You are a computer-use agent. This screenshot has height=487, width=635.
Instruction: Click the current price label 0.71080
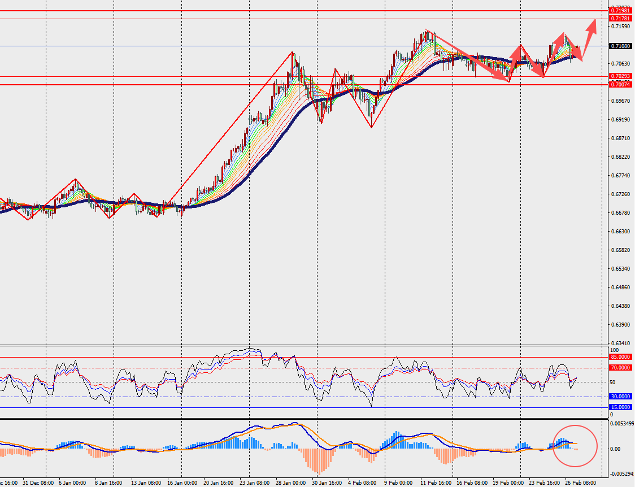pyautogui.click(x=620, y=46)
